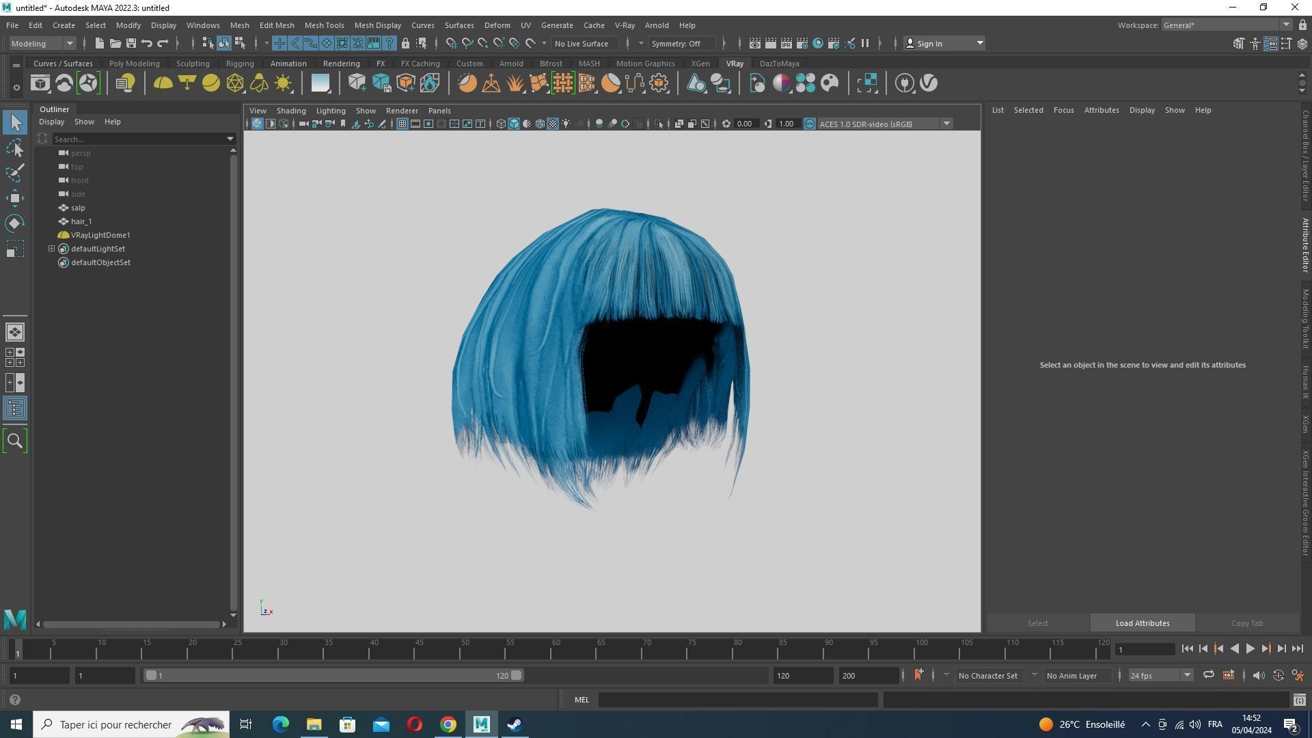This screenshot has width=1312, height=738.
Task: Open the Outliner search filter dropdown arrow
Action: (230, 139)
